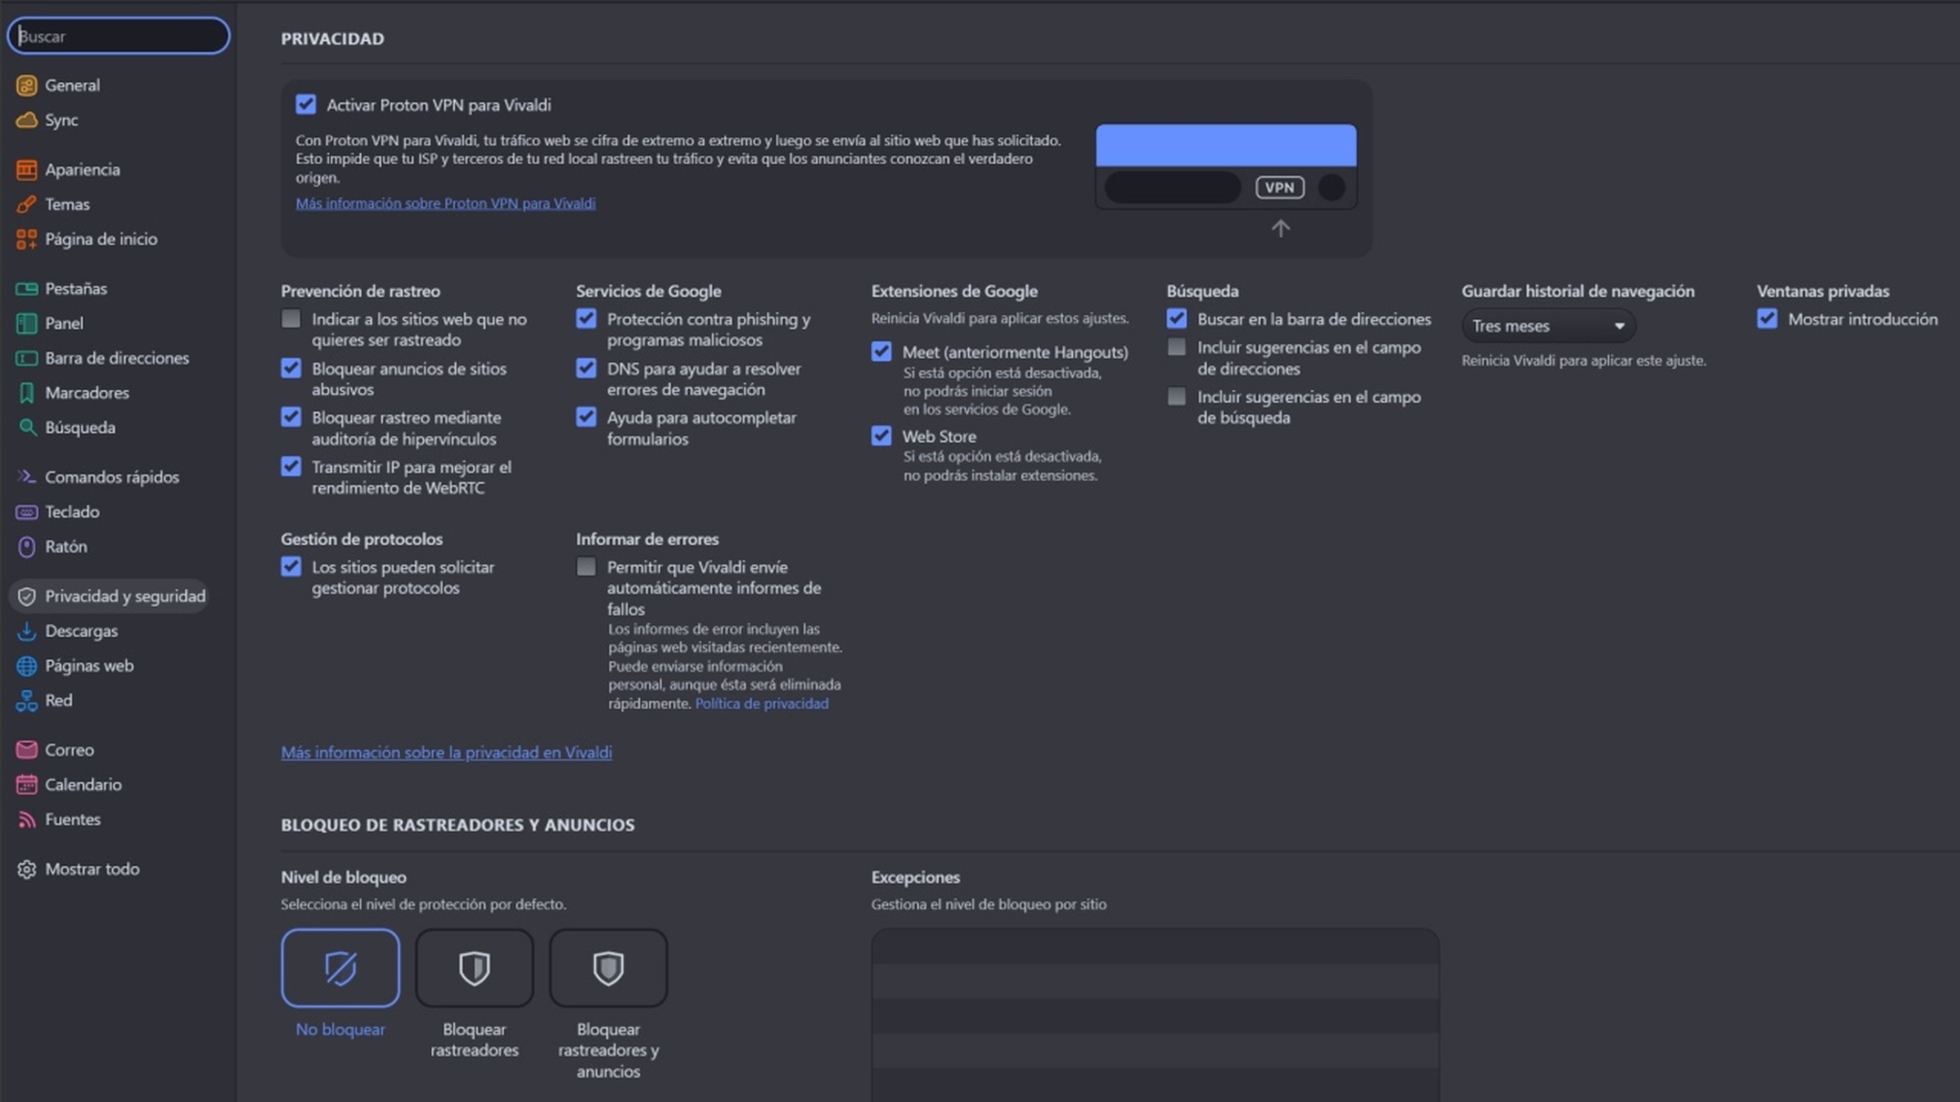
Task: Open General settings icon
Action: 27,85
